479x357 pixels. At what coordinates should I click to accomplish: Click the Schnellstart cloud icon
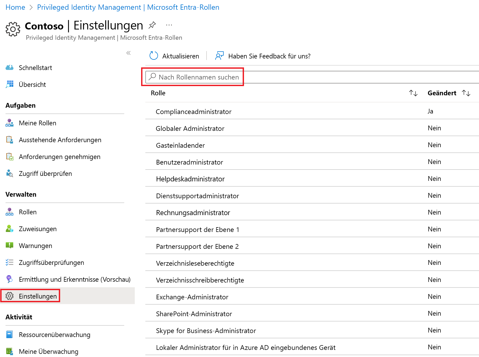point(9,68)
